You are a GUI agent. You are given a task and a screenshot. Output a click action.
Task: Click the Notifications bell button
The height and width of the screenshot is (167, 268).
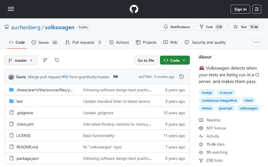(x=176, y=27)
